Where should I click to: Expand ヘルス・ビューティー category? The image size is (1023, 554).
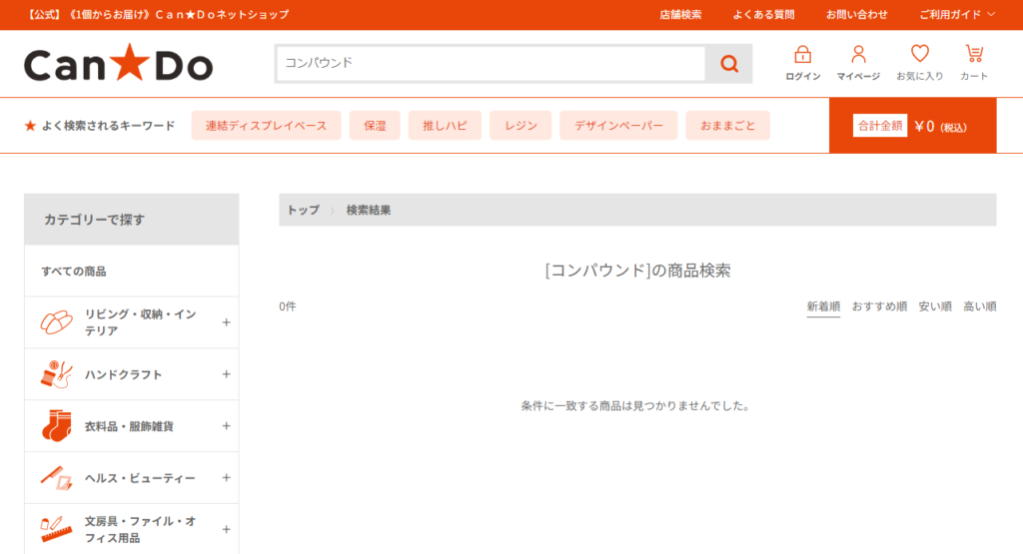(226, 478)
